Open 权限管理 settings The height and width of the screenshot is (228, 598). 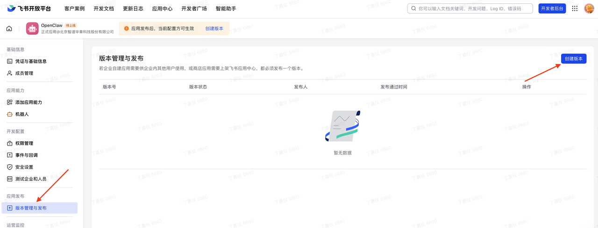click(x=24, y=144)
